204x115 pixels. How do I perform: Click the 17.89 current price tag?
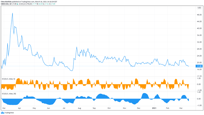pyautogui.click(x=199, y=66)
